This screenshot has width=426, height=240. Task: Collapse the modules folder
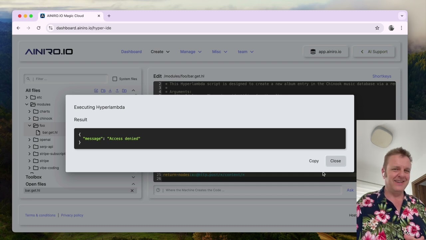coord(27,104)
